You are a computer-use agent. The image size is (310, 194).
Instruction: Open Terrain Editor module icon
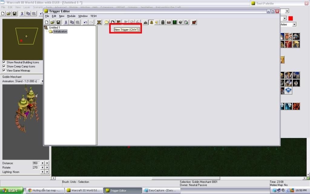(x=146, y=22)
